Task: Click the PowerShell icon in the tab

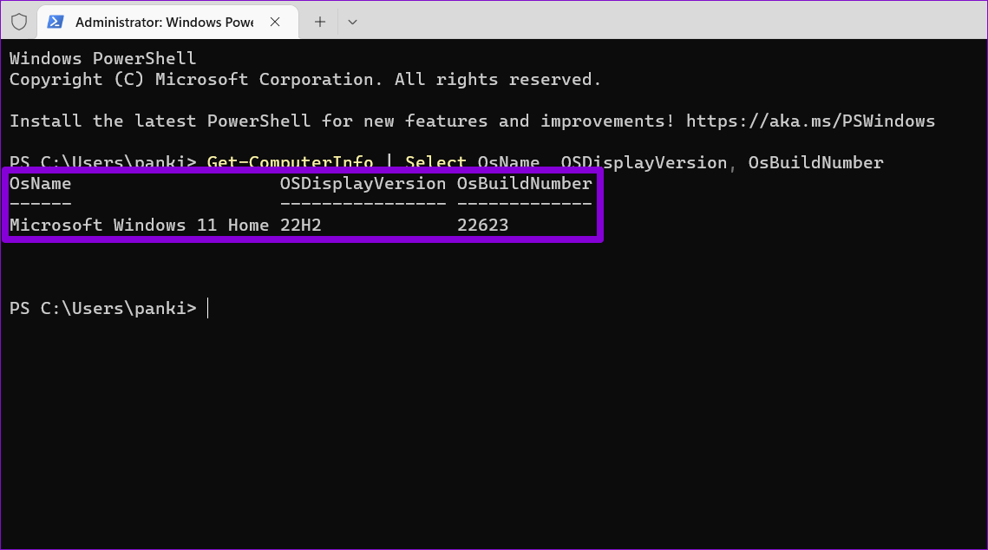Action: [55, 22]
